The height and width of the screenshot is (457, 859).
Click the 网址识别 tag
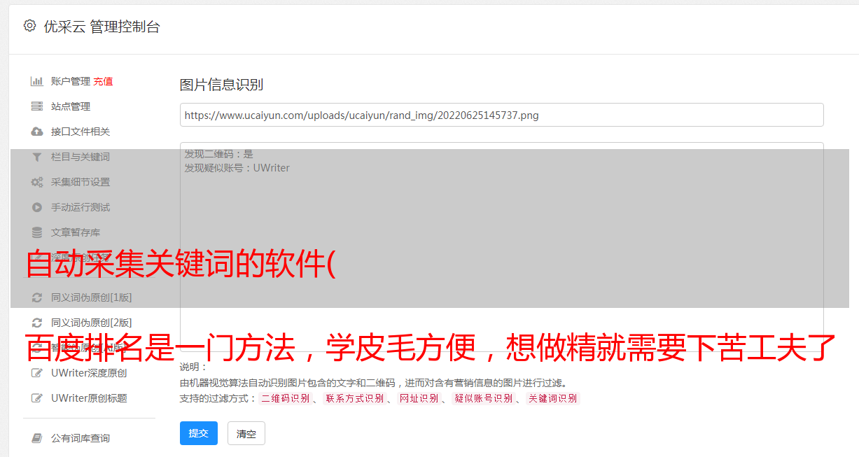pyautogui.click(x=419, y=398)
